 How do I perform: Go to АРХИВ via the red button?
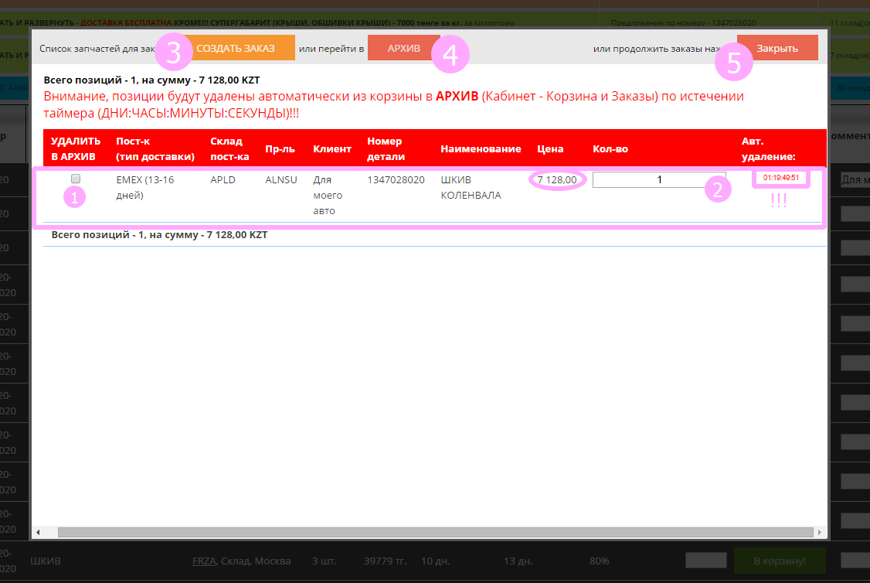[x=403, y=48]
